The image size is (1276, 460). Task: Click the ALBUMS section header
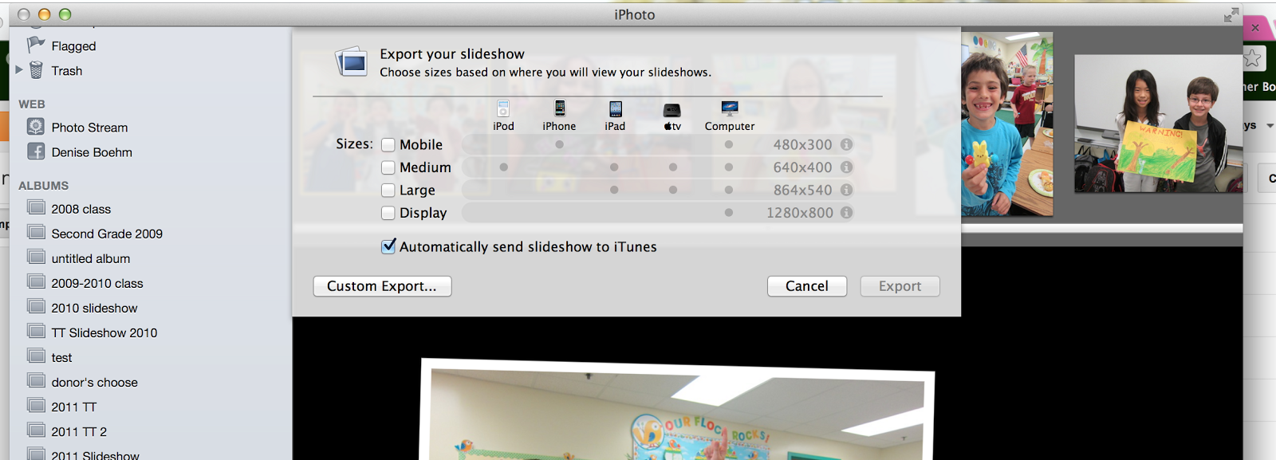point(44,186)
